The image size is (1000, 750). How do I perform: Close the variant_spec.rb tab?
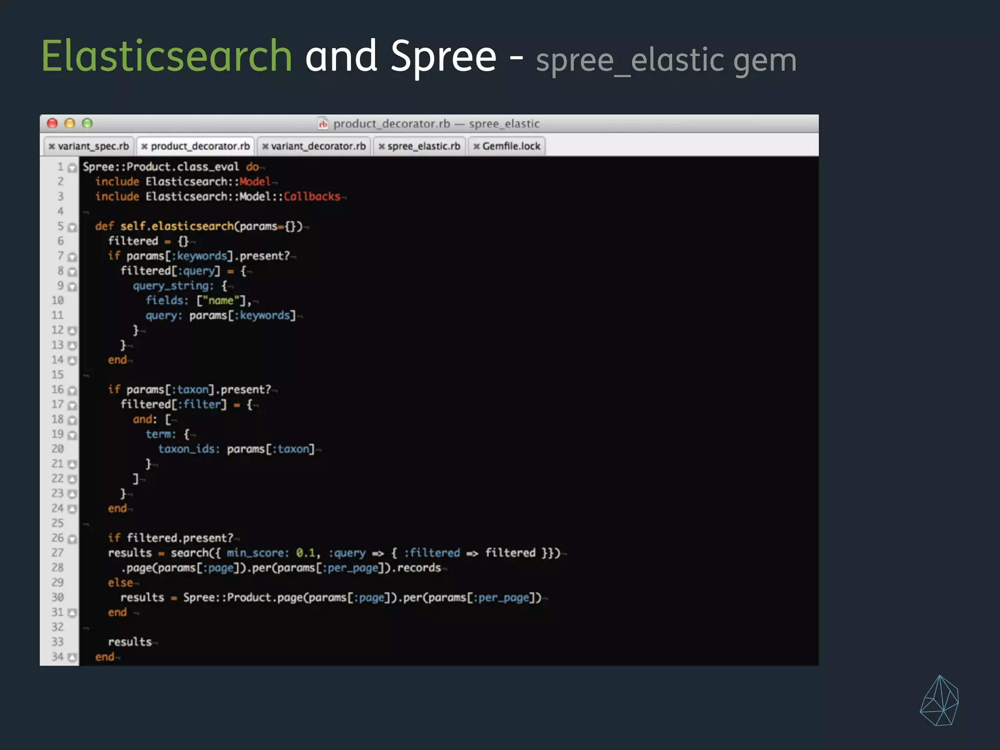(52, 146)
